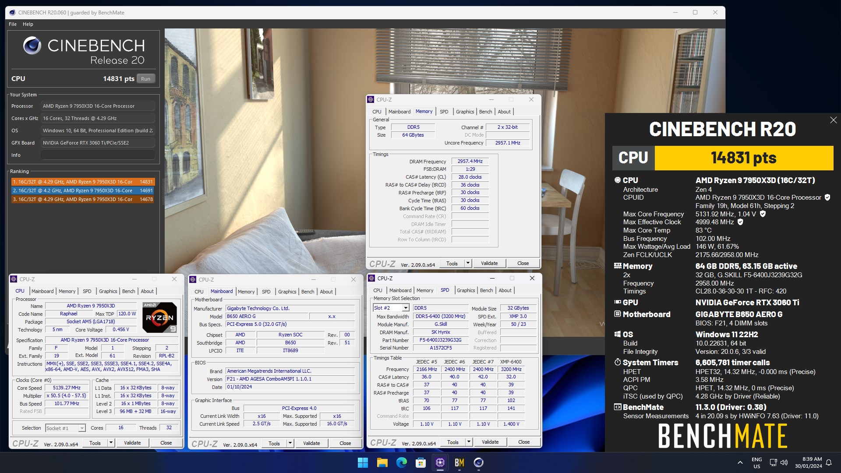Click Validate in CPU-Z Memory window
This screenshot has width=841, height=473.
(x=489, y=263)
